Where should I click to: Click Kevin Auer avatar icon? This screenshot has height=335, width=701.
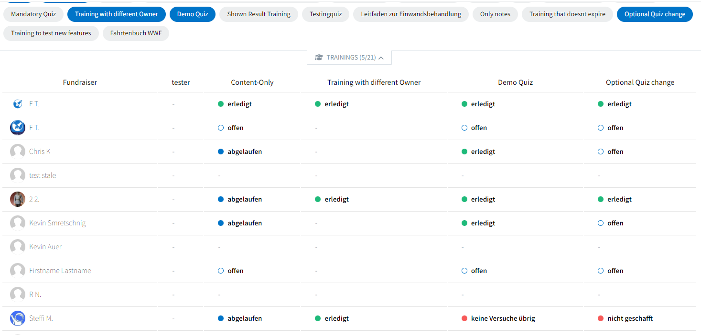[x=18, y=247]
